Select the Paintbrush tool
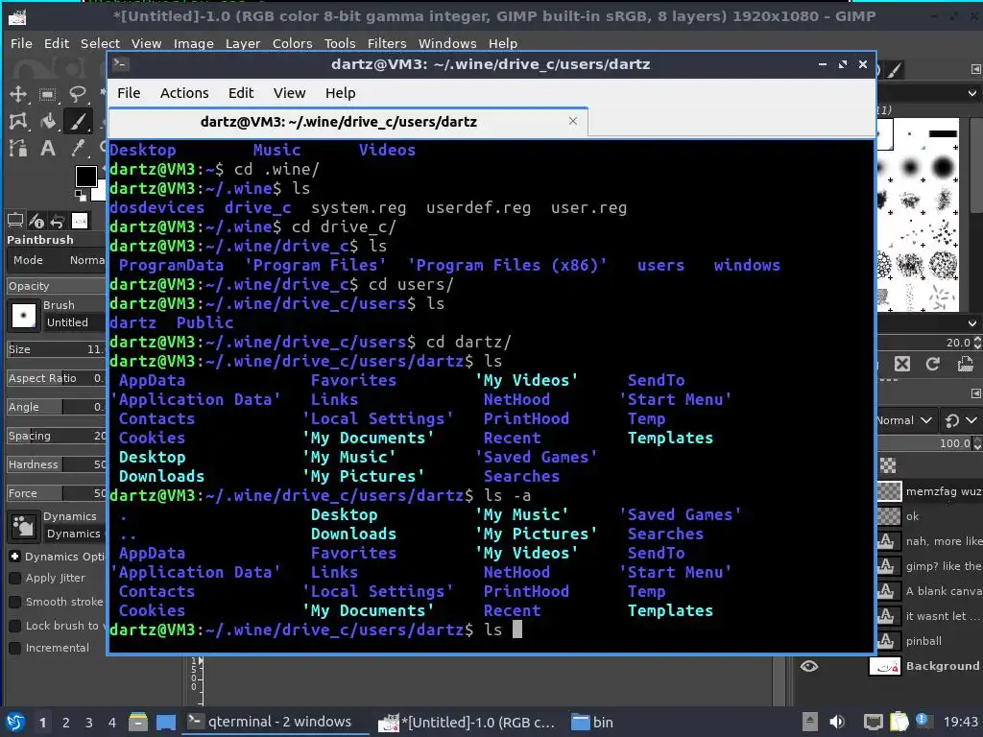 (77, 121)
